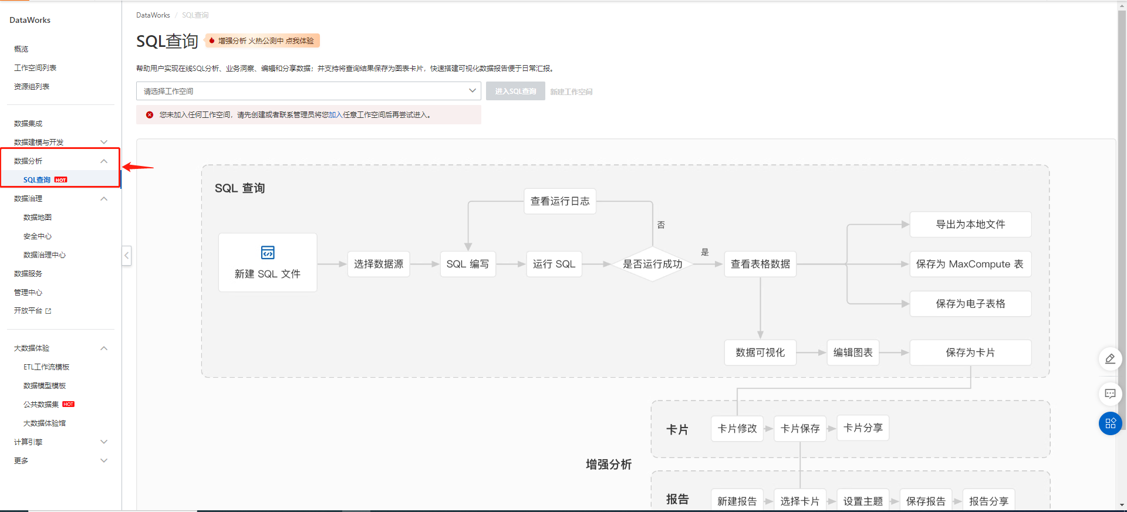
Task: Open 工作空间列表 in the sidebar
Action: pos(35,68)
